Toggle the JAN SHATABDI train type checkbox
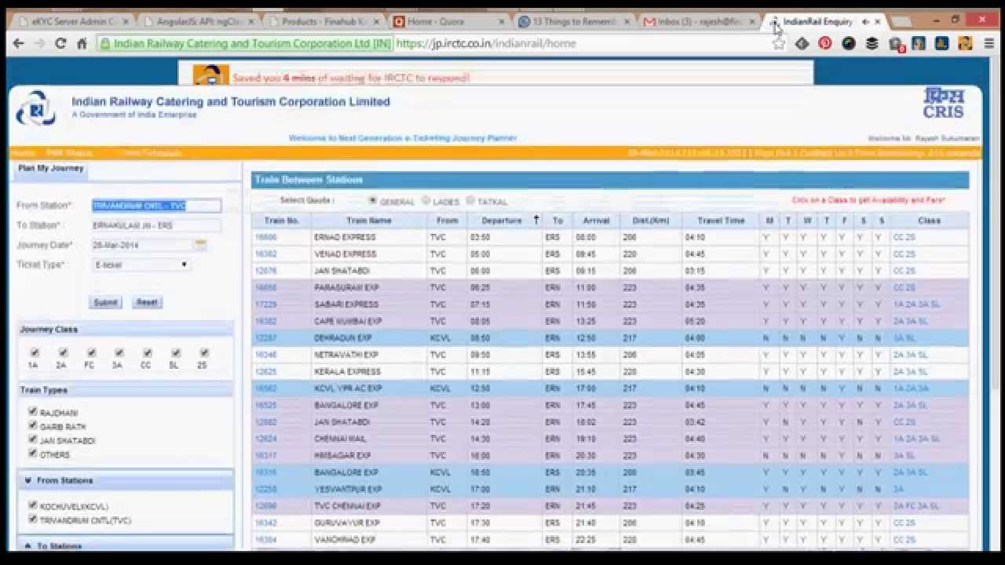1005x565 pixels. point(32,439)
